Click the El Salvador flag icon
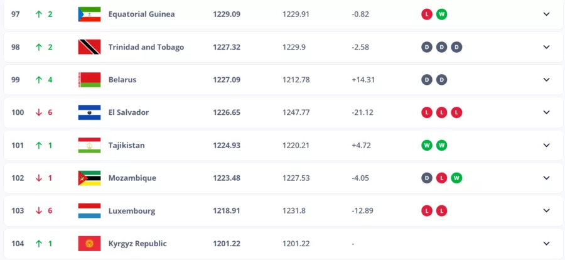This screenshot has height=260, width=565. point(89,112)
